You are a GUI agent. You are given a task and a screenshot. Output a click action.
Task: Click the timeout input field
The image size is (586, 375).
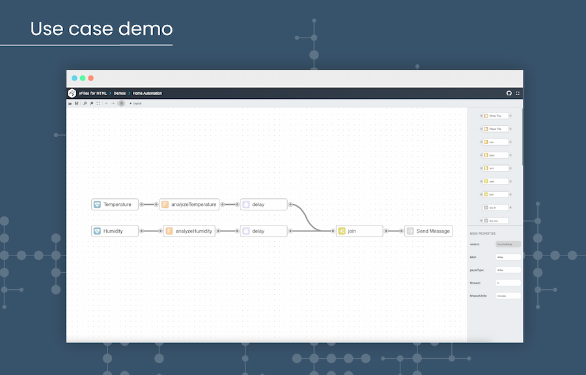(508, 283)
